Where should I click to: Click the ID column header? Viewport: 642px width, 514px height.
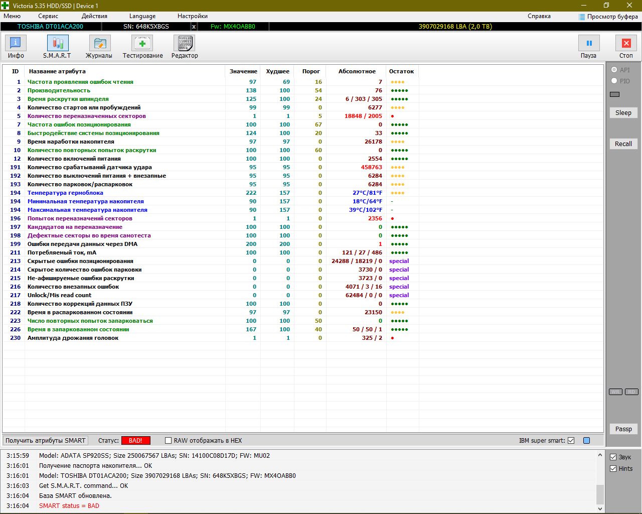tap(15, 71)
